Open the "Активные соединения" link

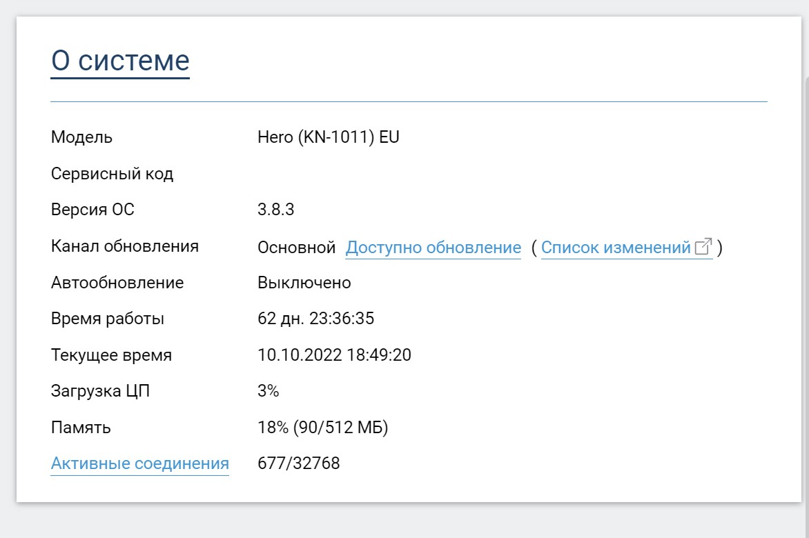tap(139, 464)
